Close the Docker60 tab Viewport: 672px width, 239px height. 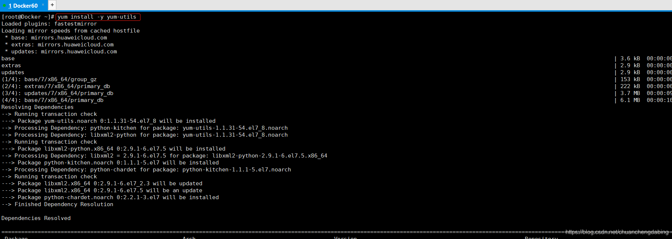(43, 5)
